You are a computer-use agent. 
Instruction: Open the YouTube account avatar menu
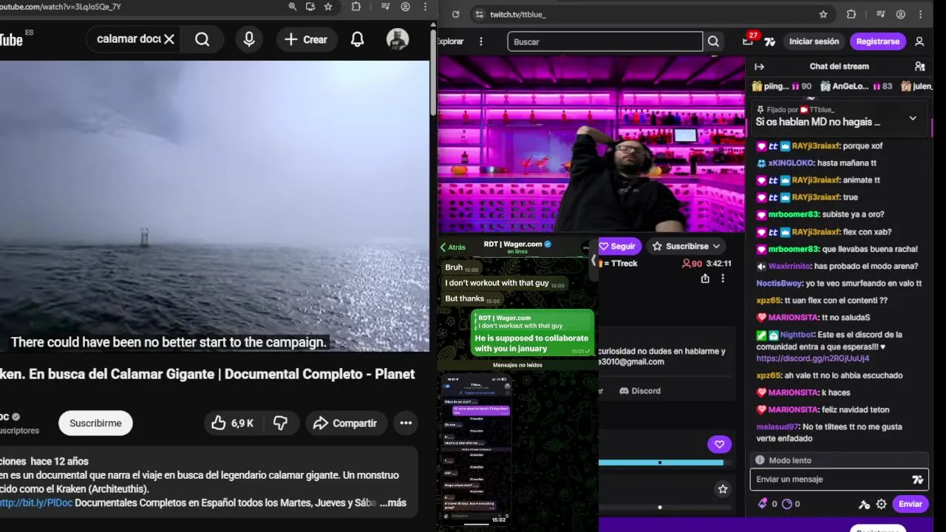398,39
